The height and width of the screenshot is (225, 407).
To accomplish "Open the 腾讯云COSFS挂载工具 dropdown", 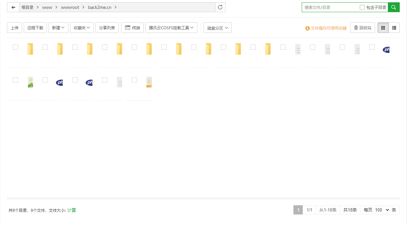I will (x=171, y=28).
